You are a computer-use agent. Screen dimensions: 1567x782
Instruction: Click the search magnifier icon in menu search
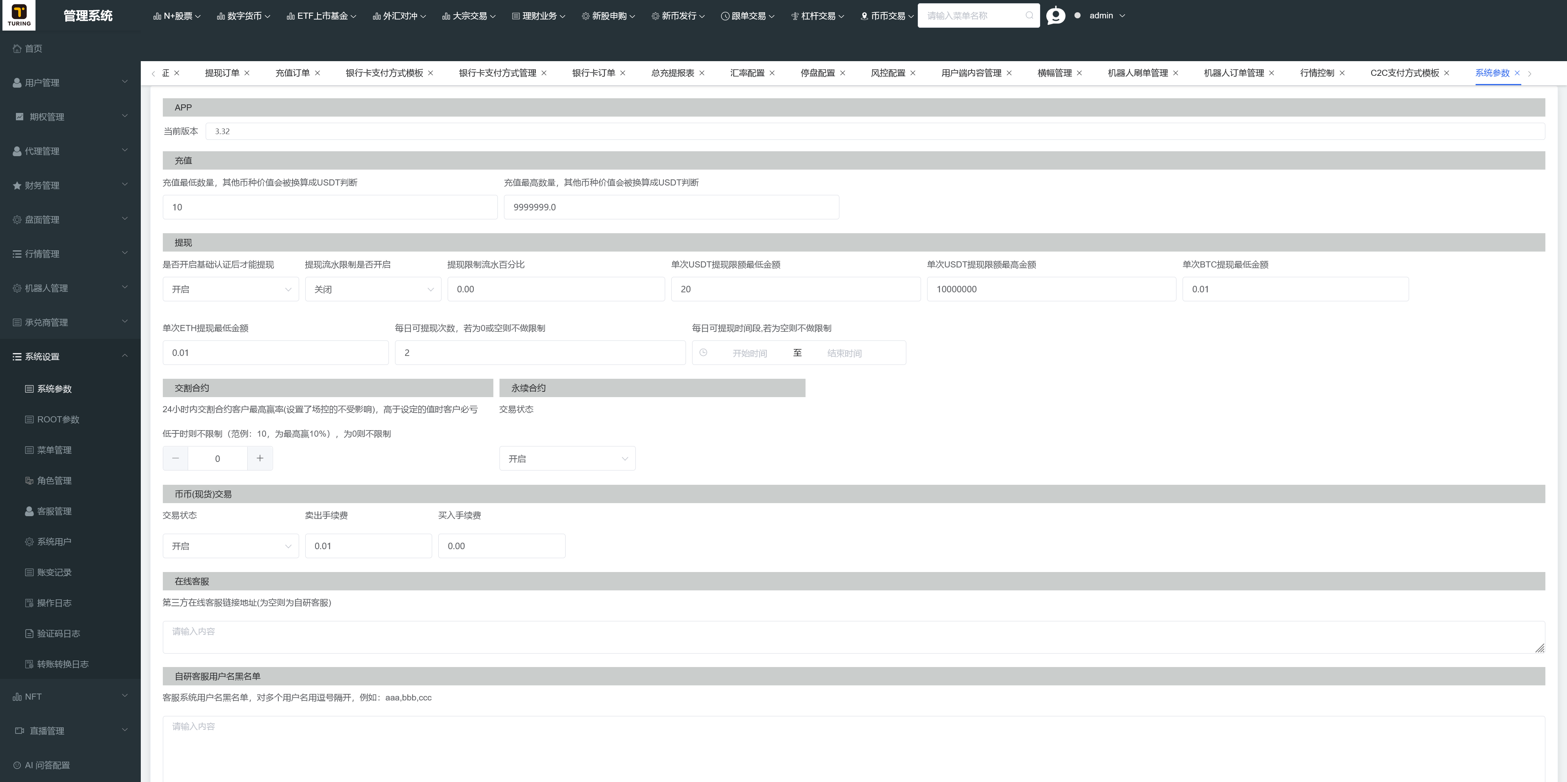(1029, 15)
